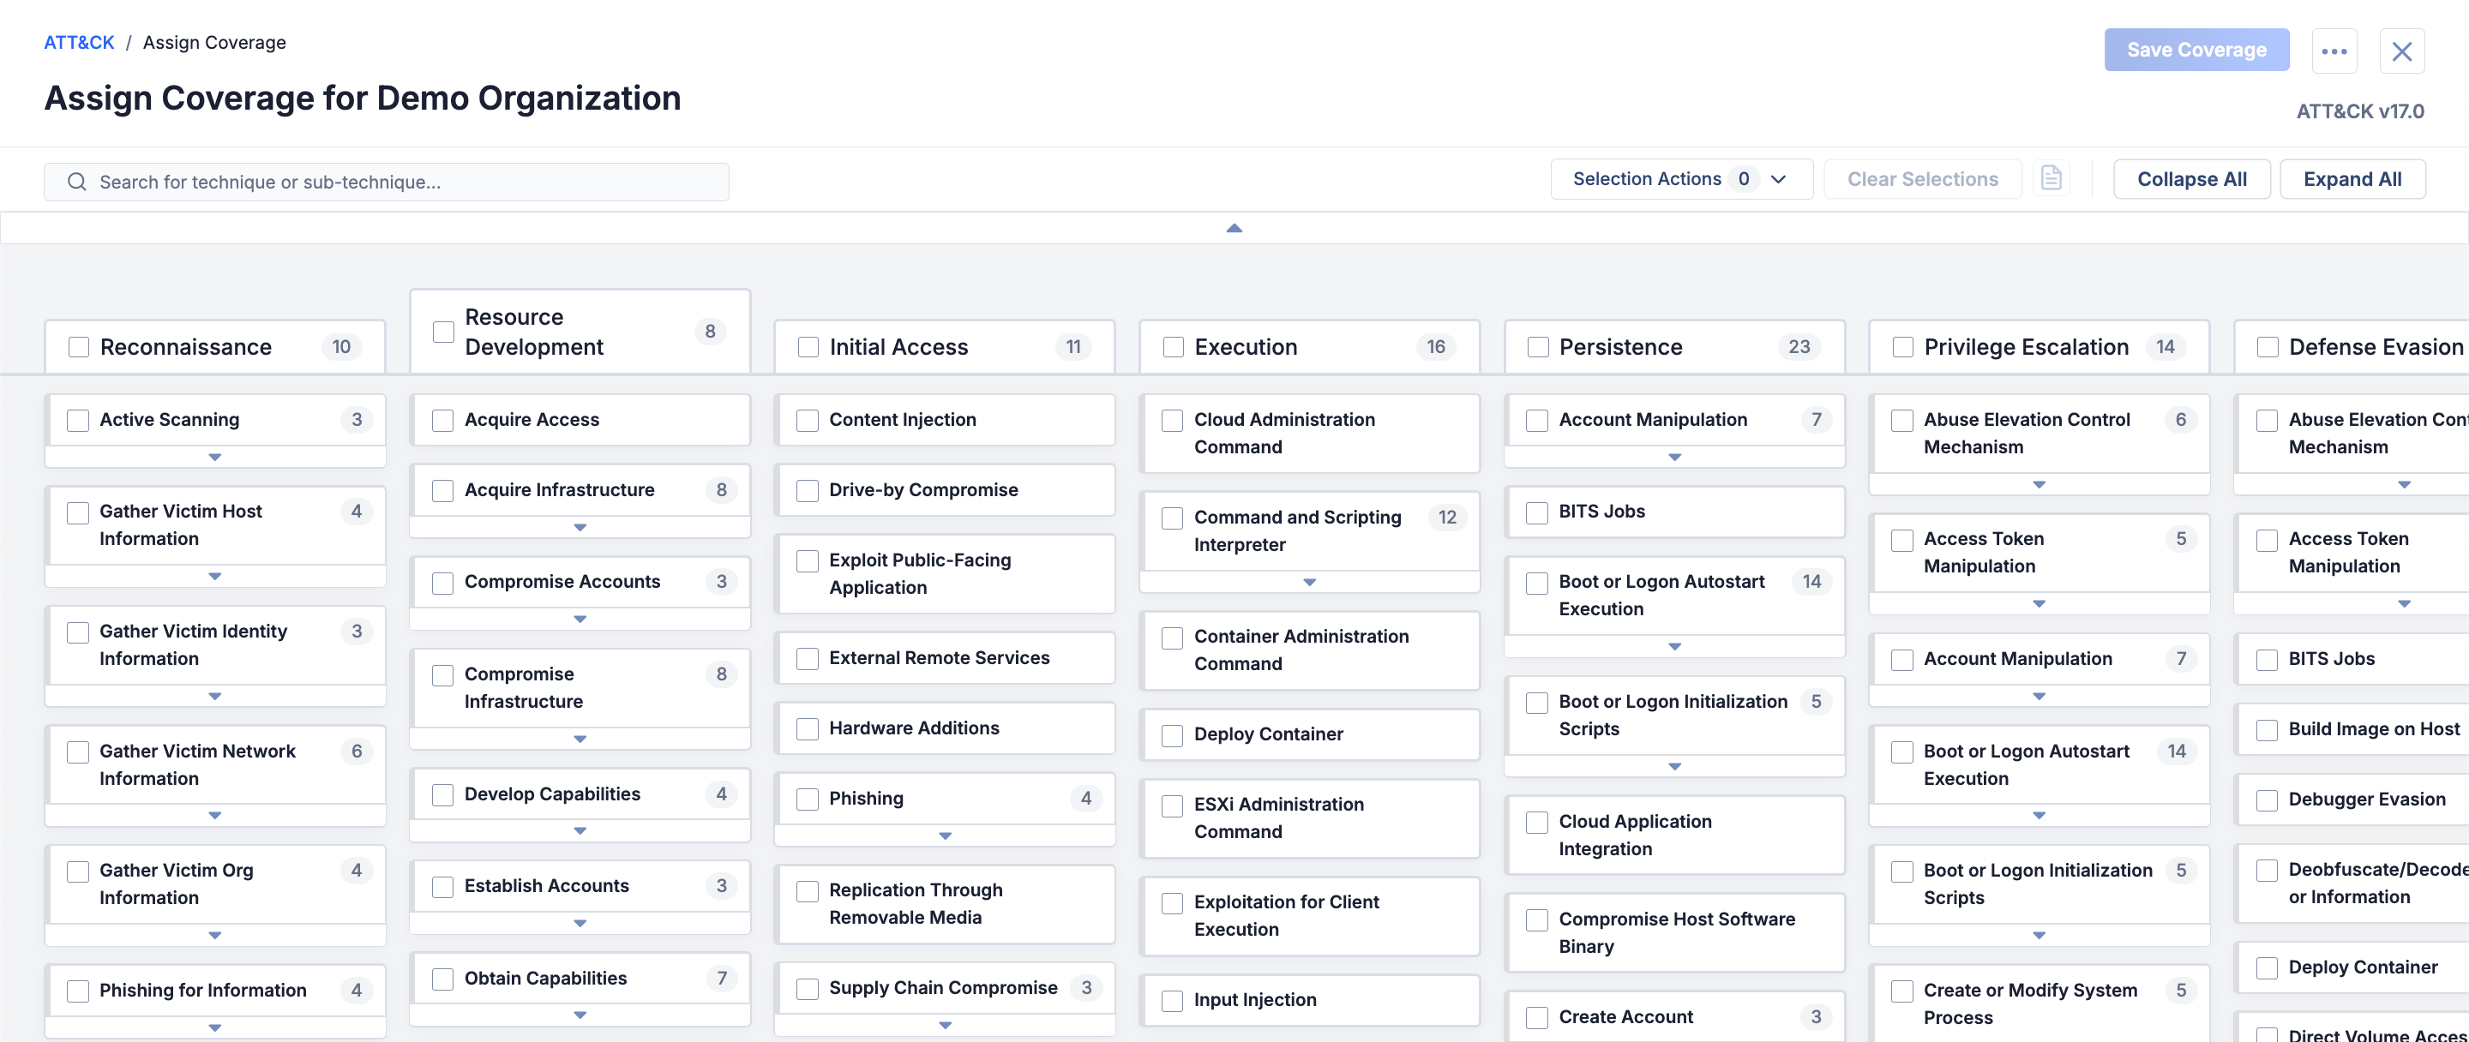This screenshot has width=2469, height=1042.
Task: Open the Selection Actions dropdown
Action: (x=1680, y=179)
